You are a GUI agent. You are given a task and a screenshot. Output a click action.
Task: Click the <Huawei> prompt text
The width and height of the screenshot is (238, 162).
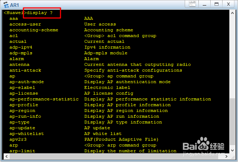coord(15,13)
